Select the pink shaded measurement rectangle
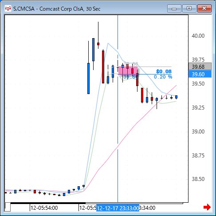 pos(128,71)
